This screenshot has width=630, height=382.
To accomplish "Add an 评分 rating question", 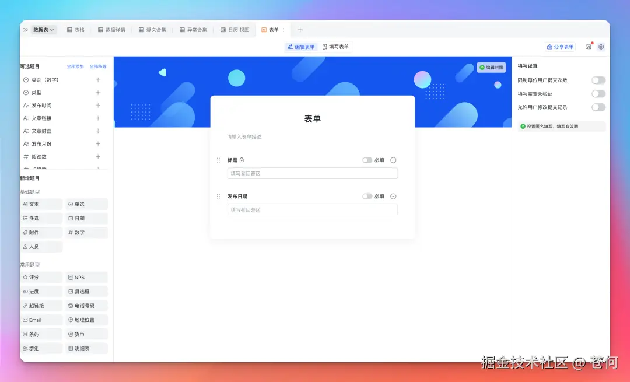I will pyautogui.click(x=41, y=277).
